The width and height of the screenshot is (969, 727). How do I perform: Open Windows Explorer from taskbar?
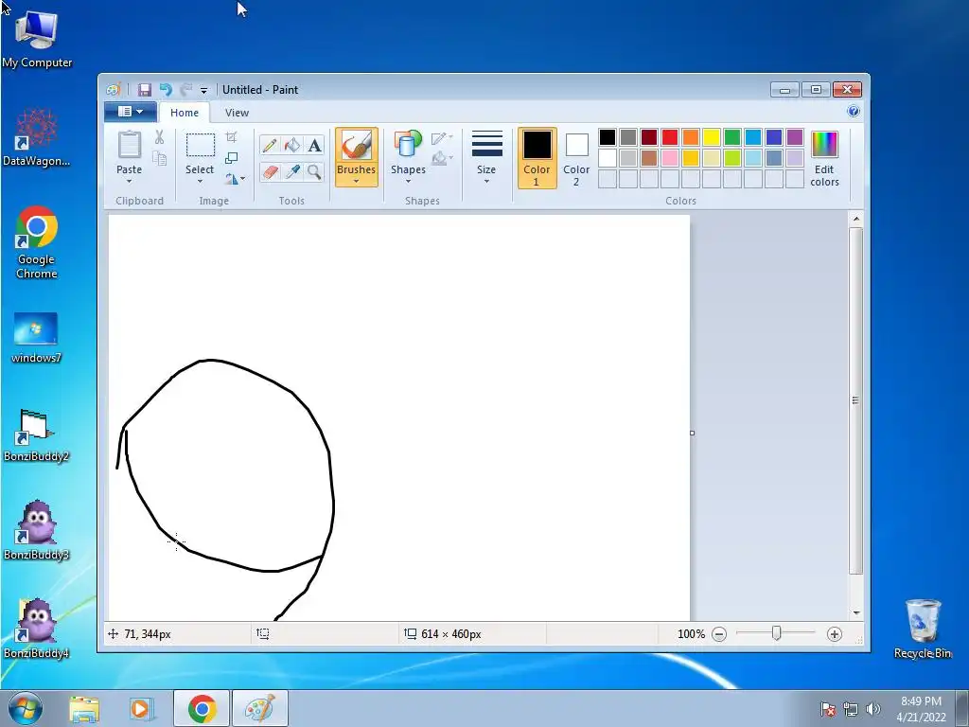coord(84,708)
